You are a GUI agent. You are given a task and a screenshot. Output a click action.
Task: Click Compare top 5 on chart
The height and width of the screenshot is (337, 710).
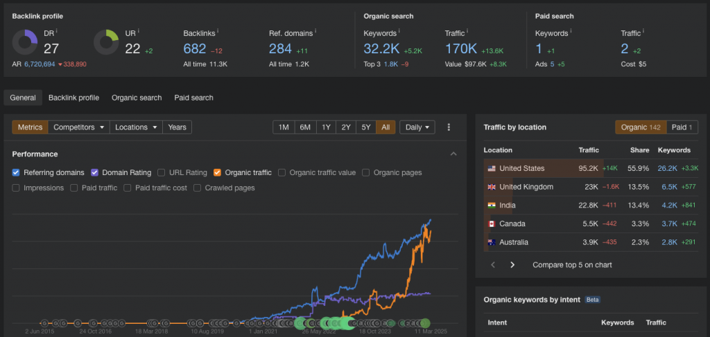[572, 264]
